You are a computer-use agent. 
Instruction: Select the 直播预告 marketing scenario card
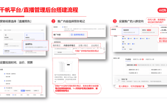coord(35,45)
